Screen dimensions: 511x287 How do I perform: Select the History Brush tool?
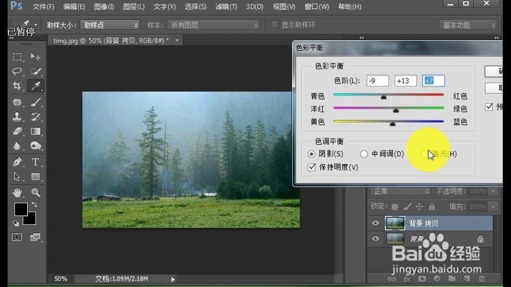(x=35, y=116)
